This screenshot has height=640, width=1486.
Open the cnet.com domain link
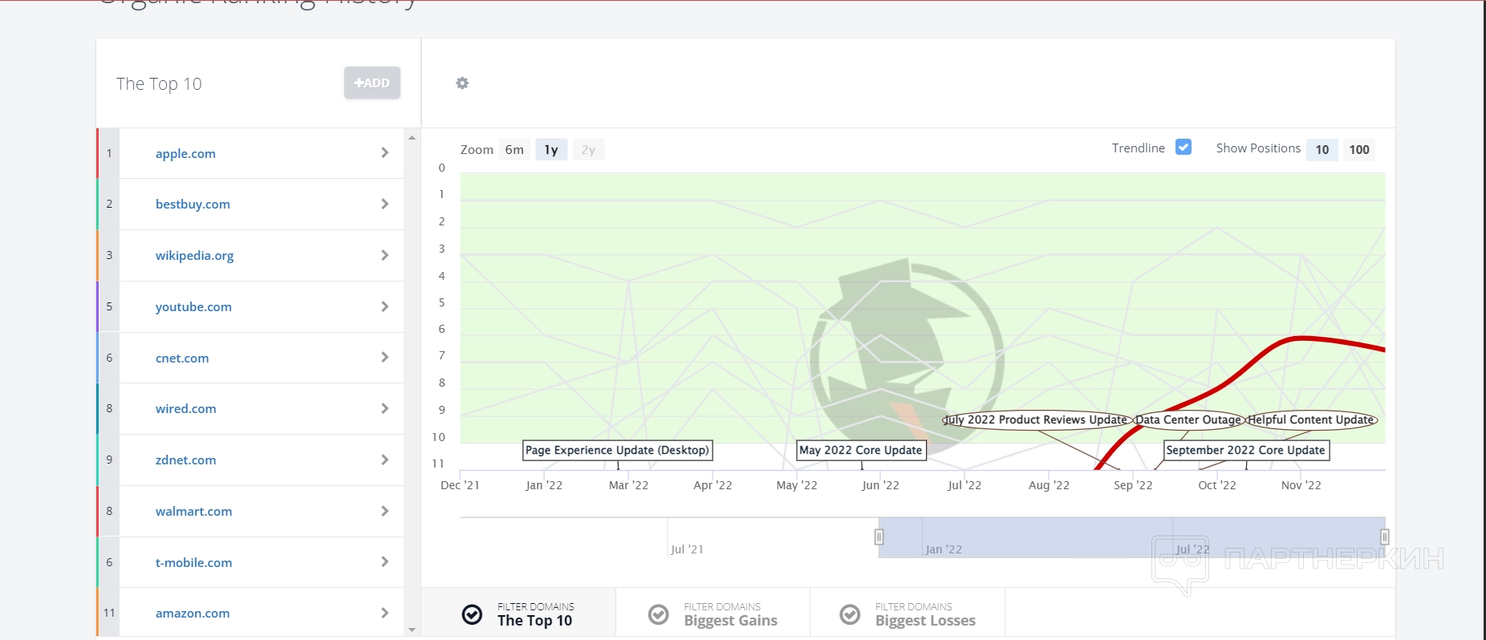182,358
